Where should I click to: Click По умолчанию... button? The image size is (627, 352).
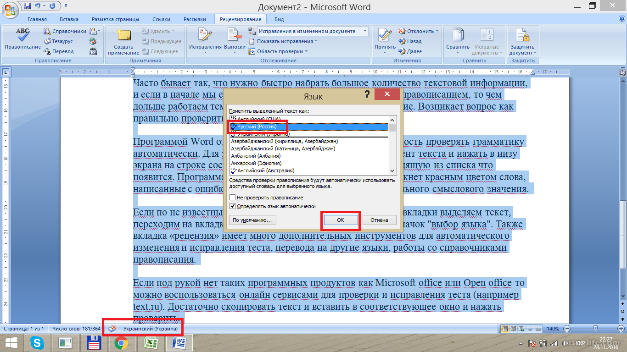252,220
